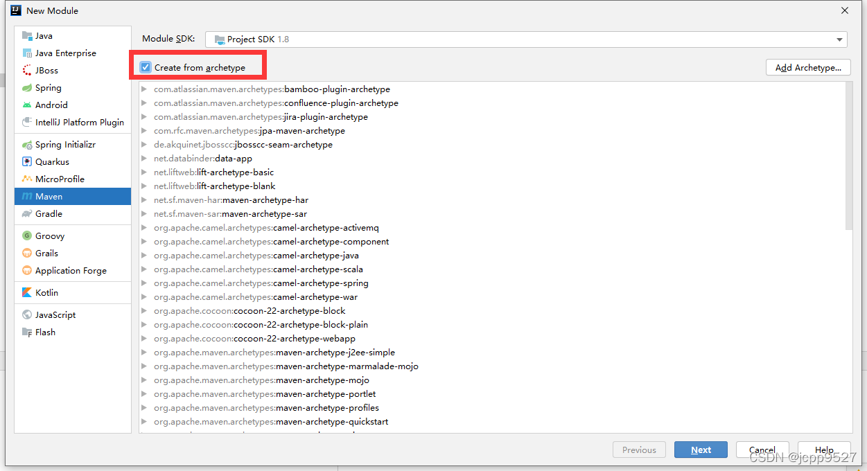Expand jbosscc-seam-archetype node
Image resolution: width=867 pixels, height=471 pixels.
[x=144, y=145]
